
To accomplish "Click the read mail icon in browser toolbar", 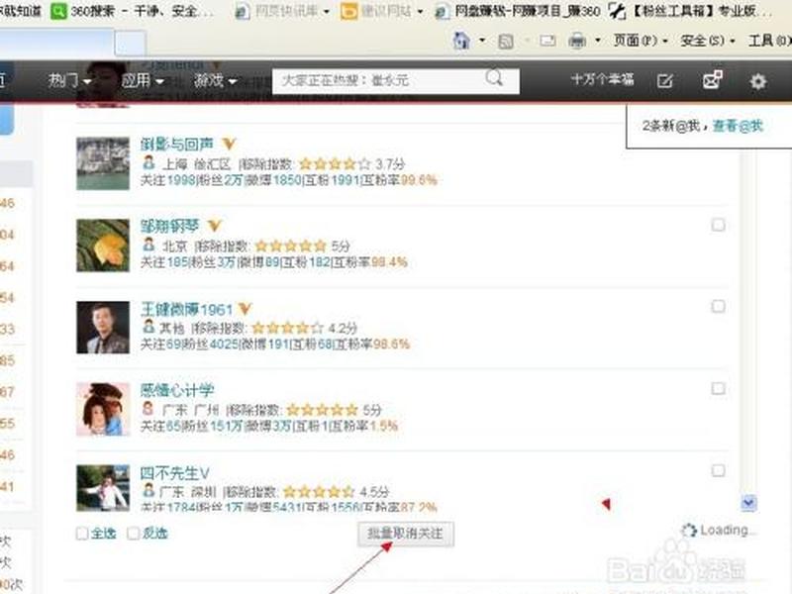I will tap(547, 41).
